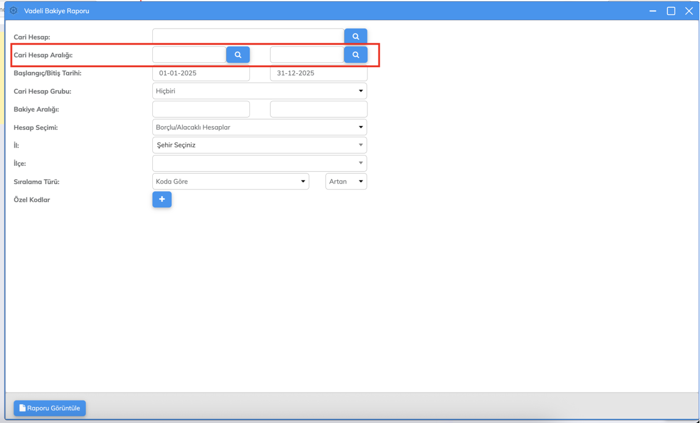Expand the İlçe dropdown

260,163
